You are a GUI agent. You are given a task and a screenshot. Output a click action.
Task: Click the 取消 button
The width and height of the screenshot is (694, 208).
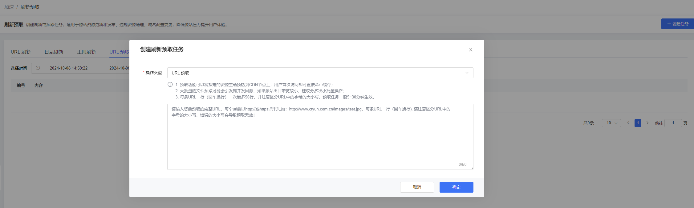(x=417, y=187)
